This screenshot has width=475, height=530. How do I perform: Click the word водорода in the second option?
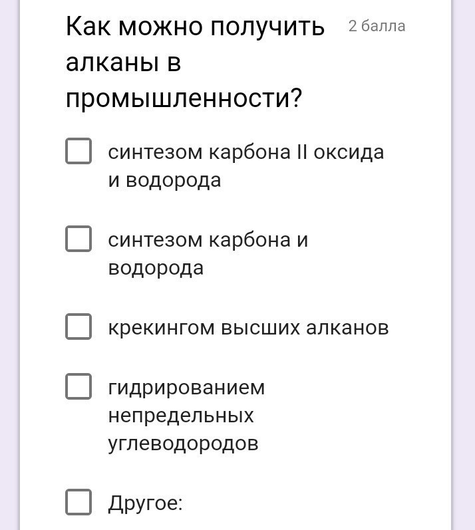156,268
